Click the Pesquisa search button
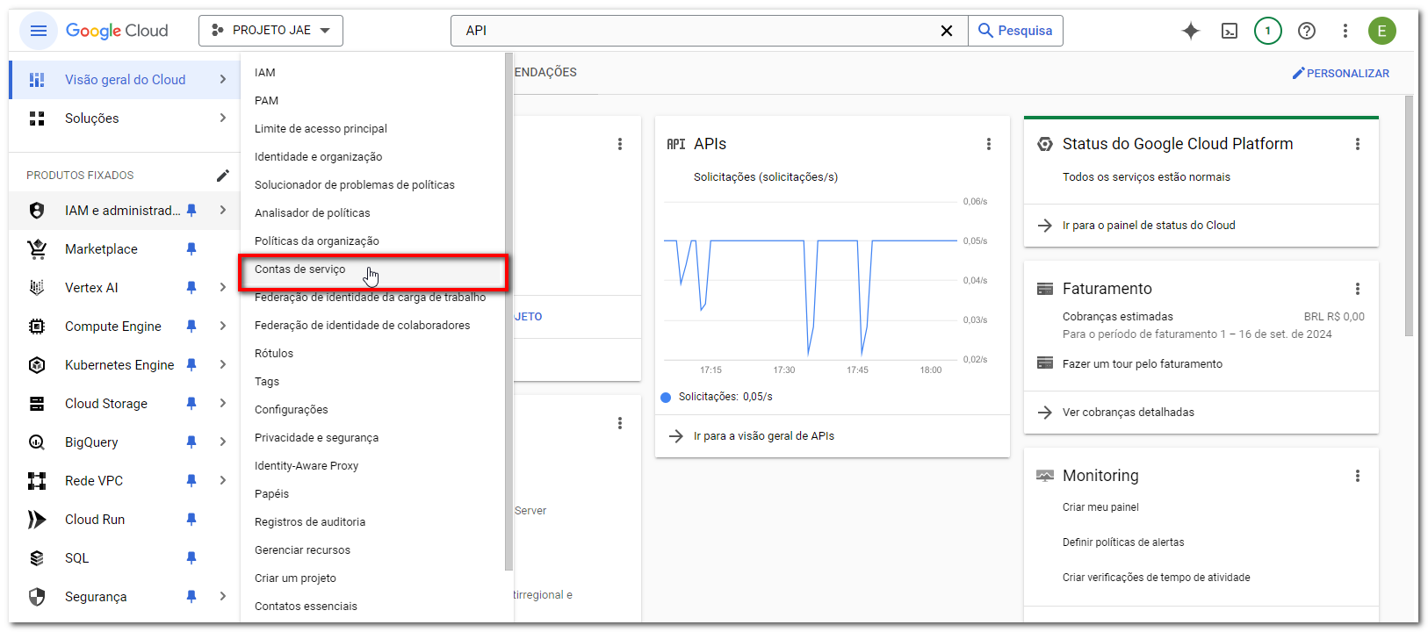The height and width of the screenshot is (632, 1428). 1015,31
